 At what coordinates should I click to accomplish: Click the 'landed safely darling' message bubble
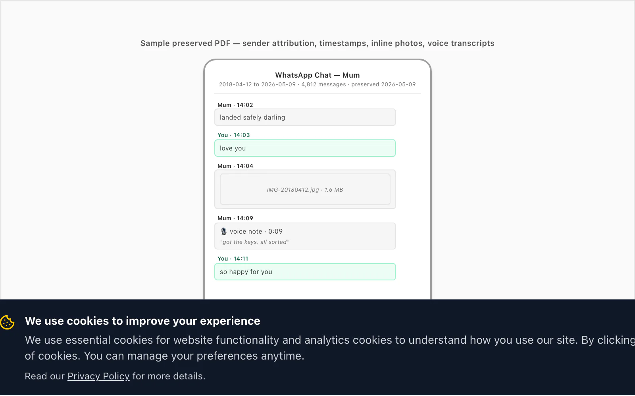click(305, 117)
